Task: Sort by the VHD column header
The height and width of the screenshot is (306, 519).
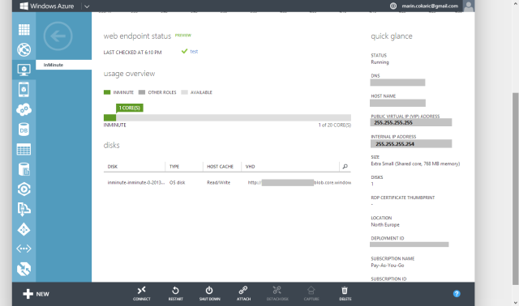Action: (x=251, y=167)
